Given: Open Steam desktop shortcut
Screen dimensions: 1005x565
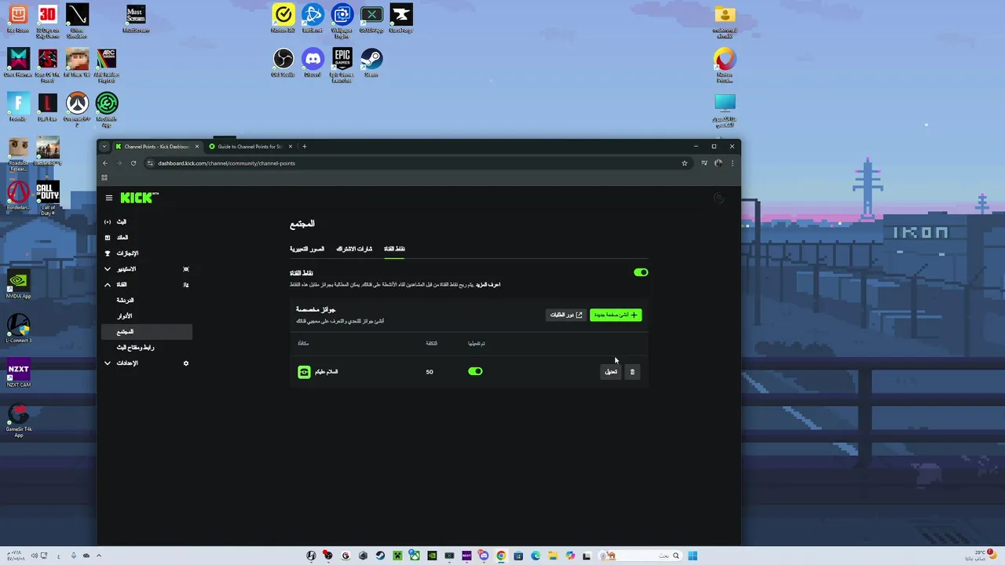Looking at the screenshot, I should pos(371,63).
